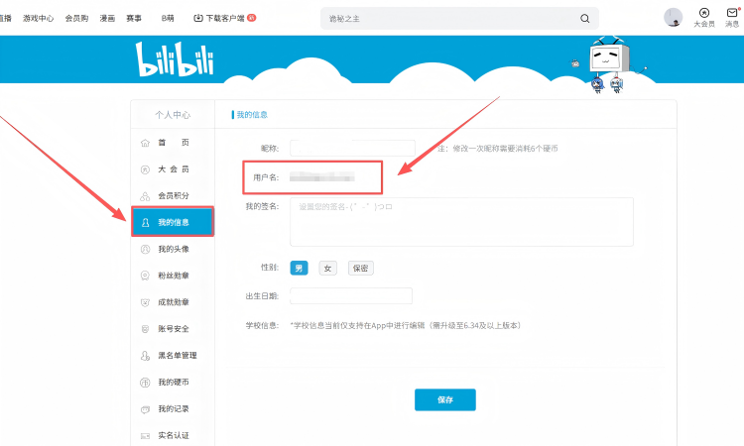This screenshot has height=446, width=744.
Task: Click the avatar icon beside 我的头像
Action: (145, 249)
